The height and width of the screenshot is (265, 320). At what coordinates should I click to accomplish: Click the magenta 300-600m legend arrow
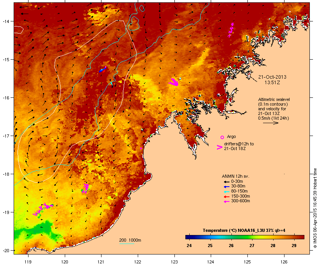226,201
